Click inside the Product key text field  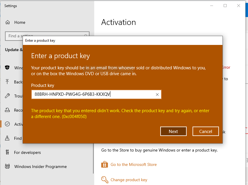(x=96, y=95)
